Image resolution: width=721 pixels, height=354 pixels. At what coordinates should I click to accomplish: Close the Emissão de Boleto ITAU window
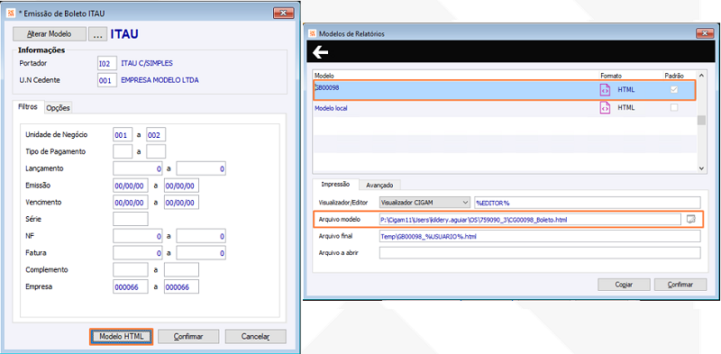pos(284,14)
